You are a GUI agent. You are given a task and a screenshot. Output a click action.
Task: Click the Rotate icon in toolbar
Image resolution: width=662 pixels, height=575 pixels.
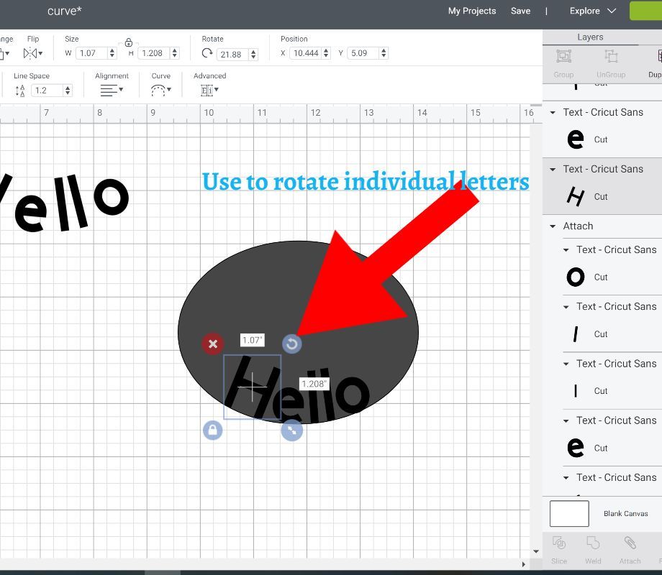pos(207,54)
